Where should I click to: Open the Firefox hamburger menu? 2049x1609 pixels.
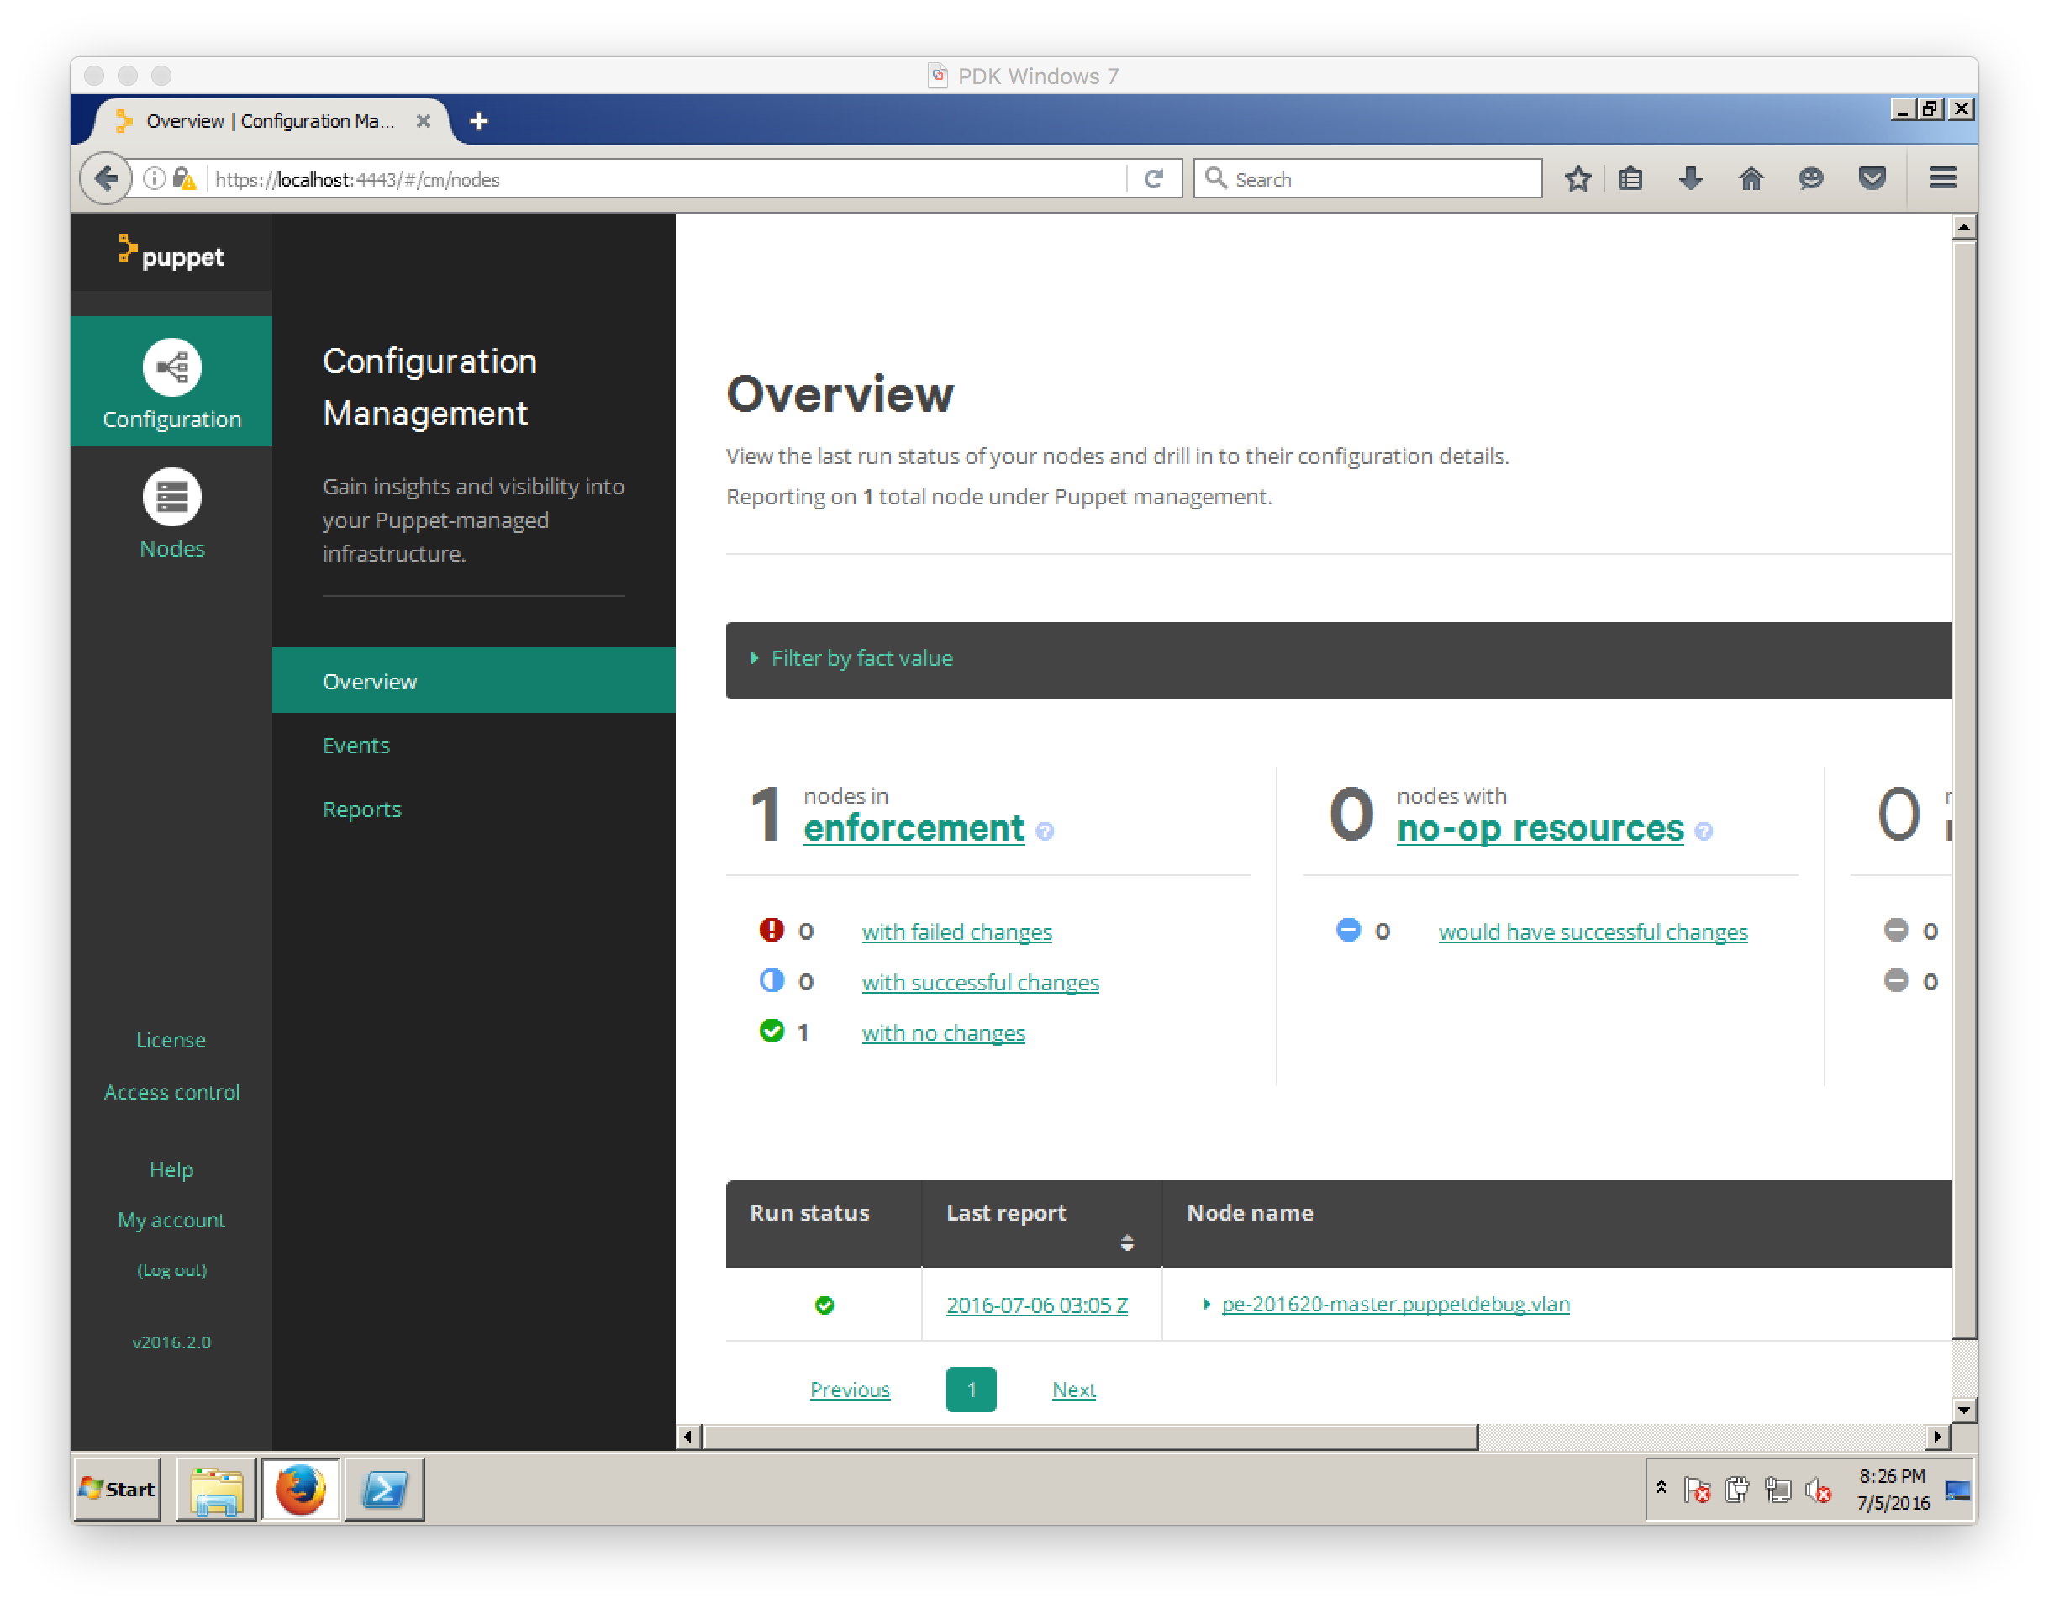(x=1941, y=178)
